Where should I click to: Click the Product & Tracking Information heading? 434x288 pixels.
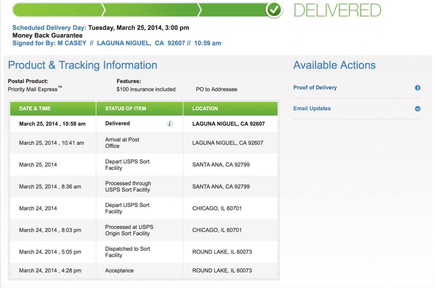82,65
